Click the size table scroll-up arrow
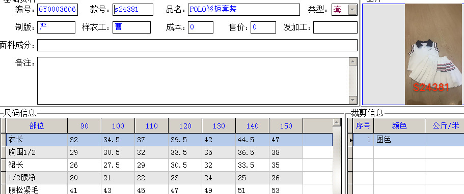 [337, 122]
